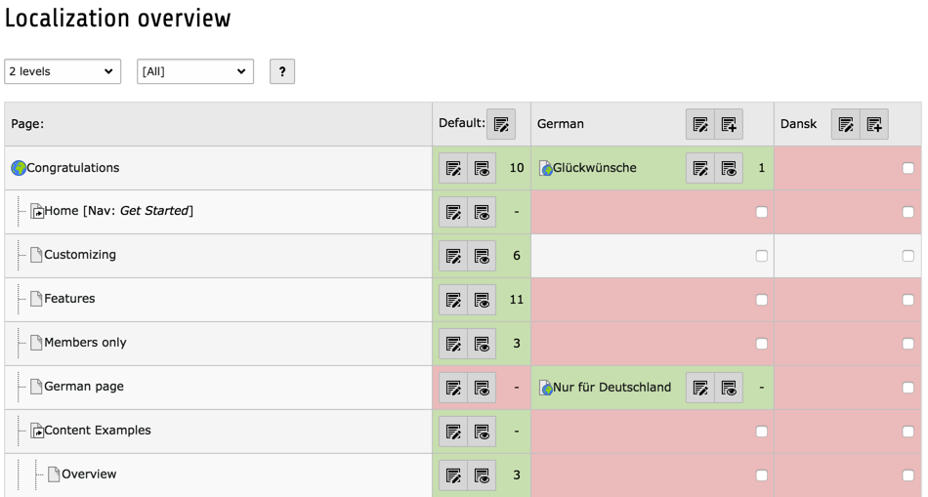
Task: View the Home page in default language
Action: (x=482, y=212)
